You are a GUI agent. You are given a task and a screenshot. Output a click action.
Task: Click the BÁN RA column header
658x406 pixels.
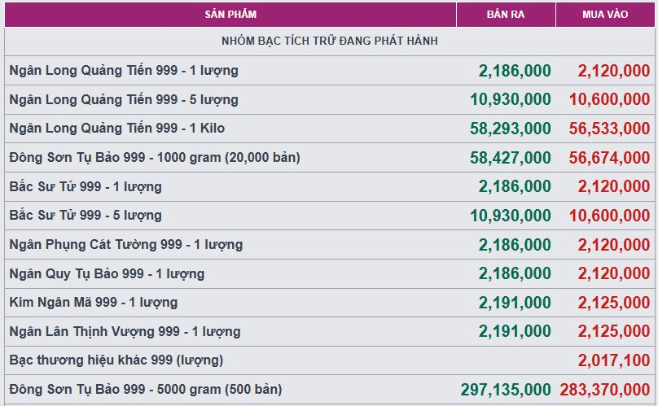pyautogui.click(x=506, y=15)
